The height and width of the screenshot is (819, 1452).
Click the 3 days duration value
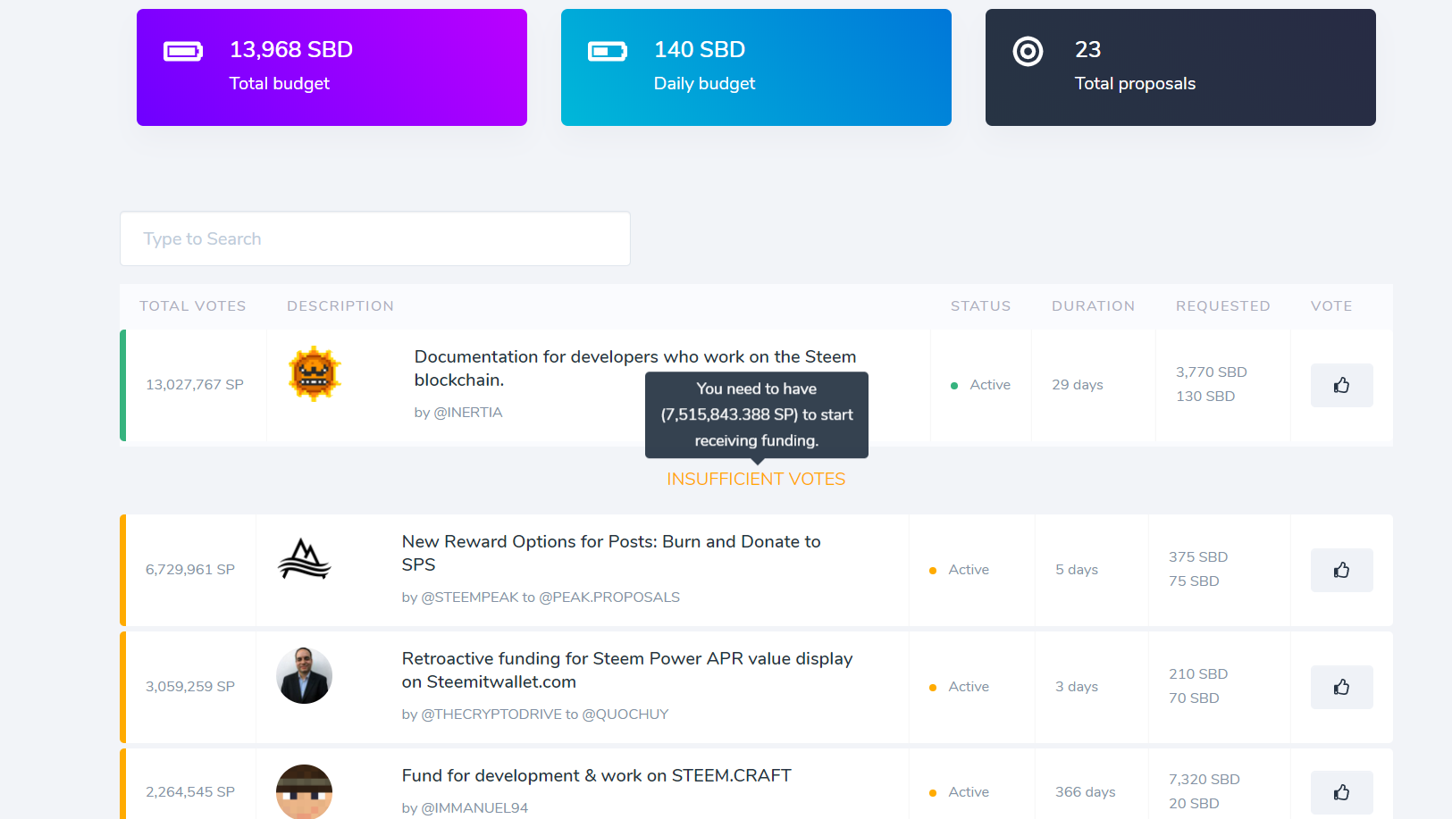(1077, 687)
